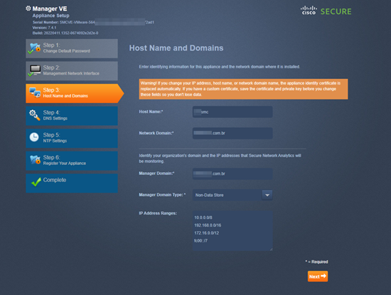Click the orange certificate warning banner
This screenshot has height=295, width=391.
(x=243, y=89)
